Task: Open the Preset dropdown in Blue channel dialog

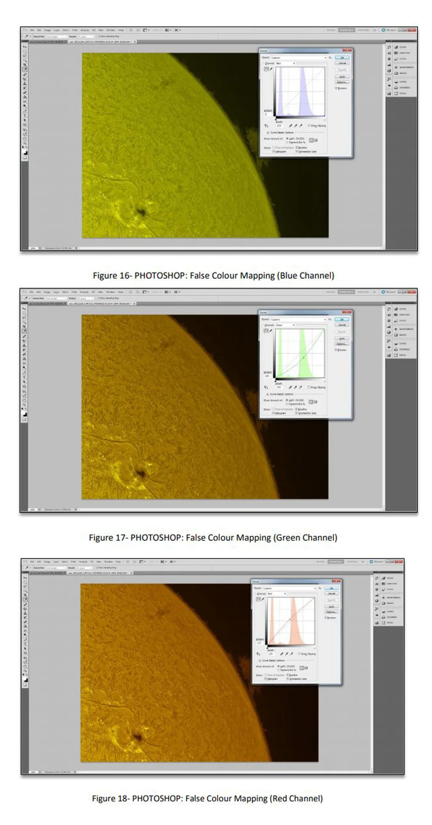Action: 299,58
